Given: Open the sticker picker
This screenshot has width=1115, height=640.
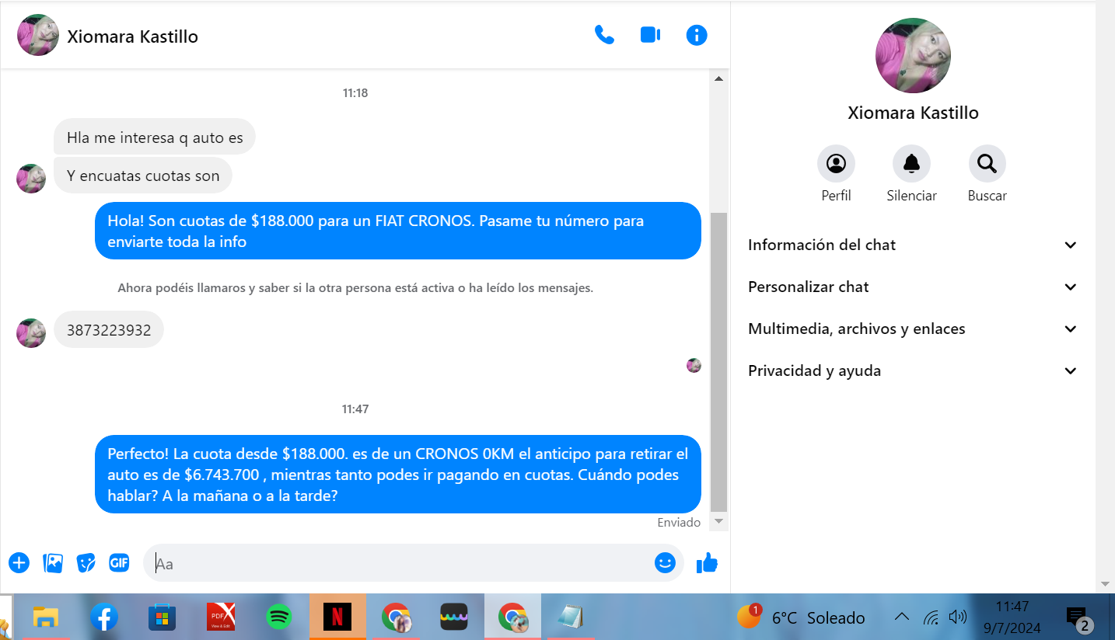Looking at the screenshot, I should tap(86, 563).
